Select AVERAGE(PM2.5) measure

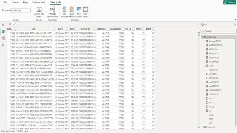(215, 45)
